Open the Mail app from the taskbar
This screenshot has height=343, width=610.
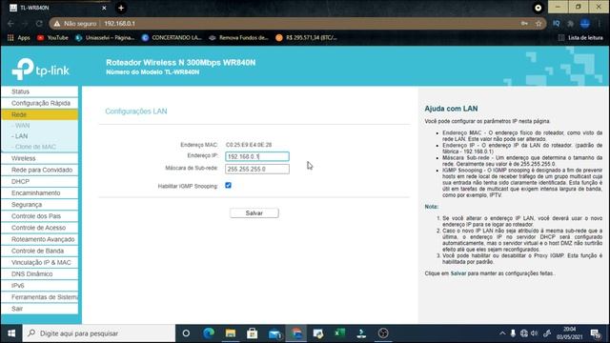(274, 333)
